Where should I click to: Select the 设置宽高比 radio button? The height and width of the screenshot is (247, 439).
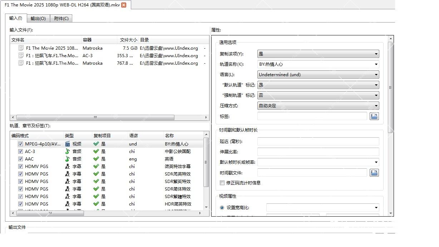pos(222,208)
